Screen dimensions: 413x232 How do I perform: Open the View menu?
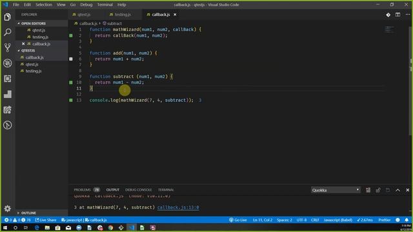coord(61,5)
